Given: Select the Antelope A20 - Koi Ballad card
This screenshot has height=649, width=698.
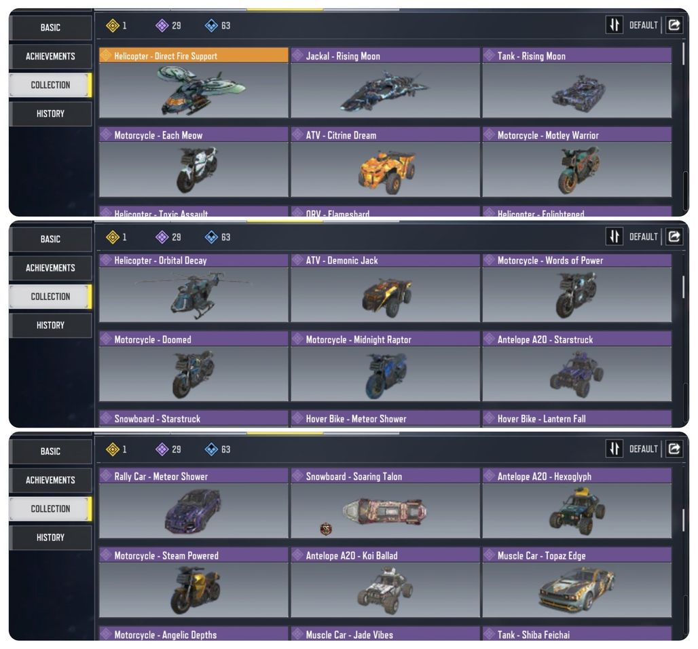Looking at the screenshot, I should 385,582.
